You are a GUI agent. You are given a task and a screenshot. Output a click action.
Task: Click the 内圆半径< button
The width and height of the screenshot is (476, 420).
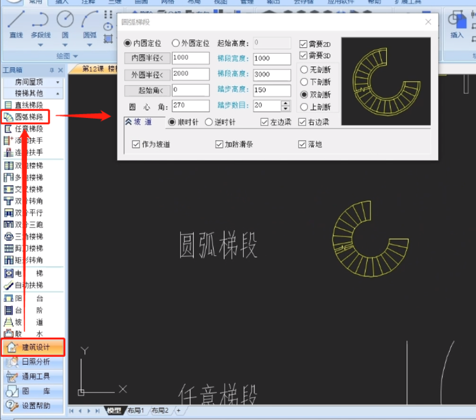pyautogui.click(x=147, y=58)
